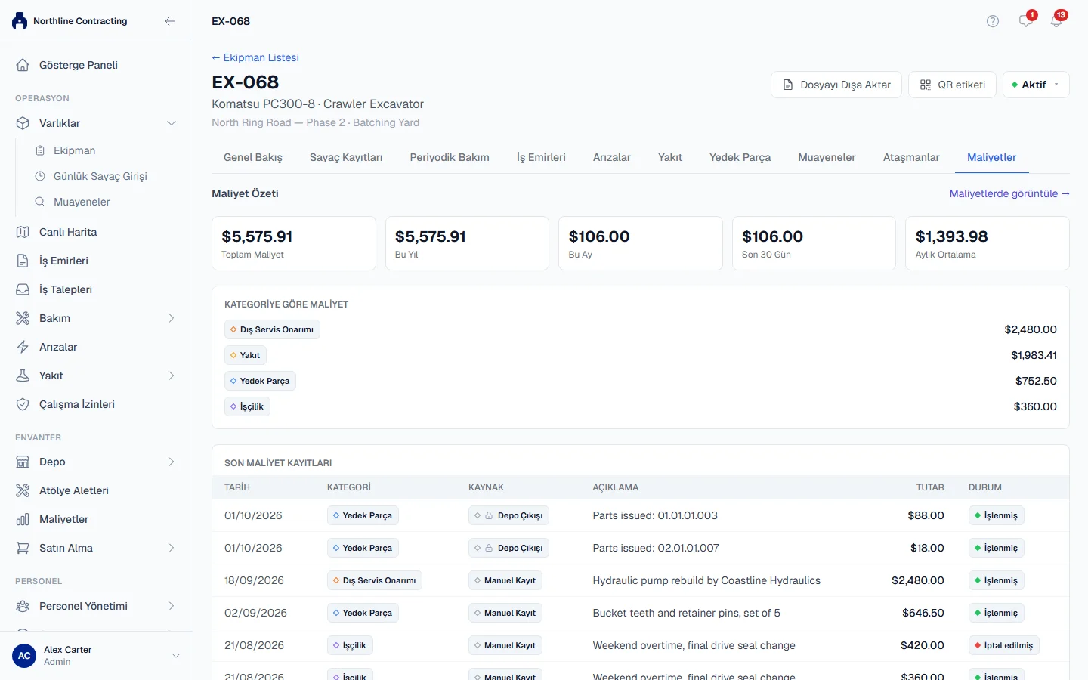This screenshot has height=680, width=1088.
Task: Open the chat messages icon
Action: (1025, 21)
